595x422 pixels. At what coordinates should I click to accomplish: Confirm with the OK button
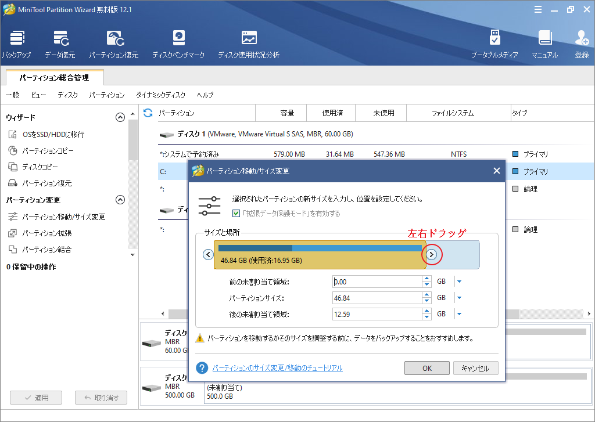427,368
